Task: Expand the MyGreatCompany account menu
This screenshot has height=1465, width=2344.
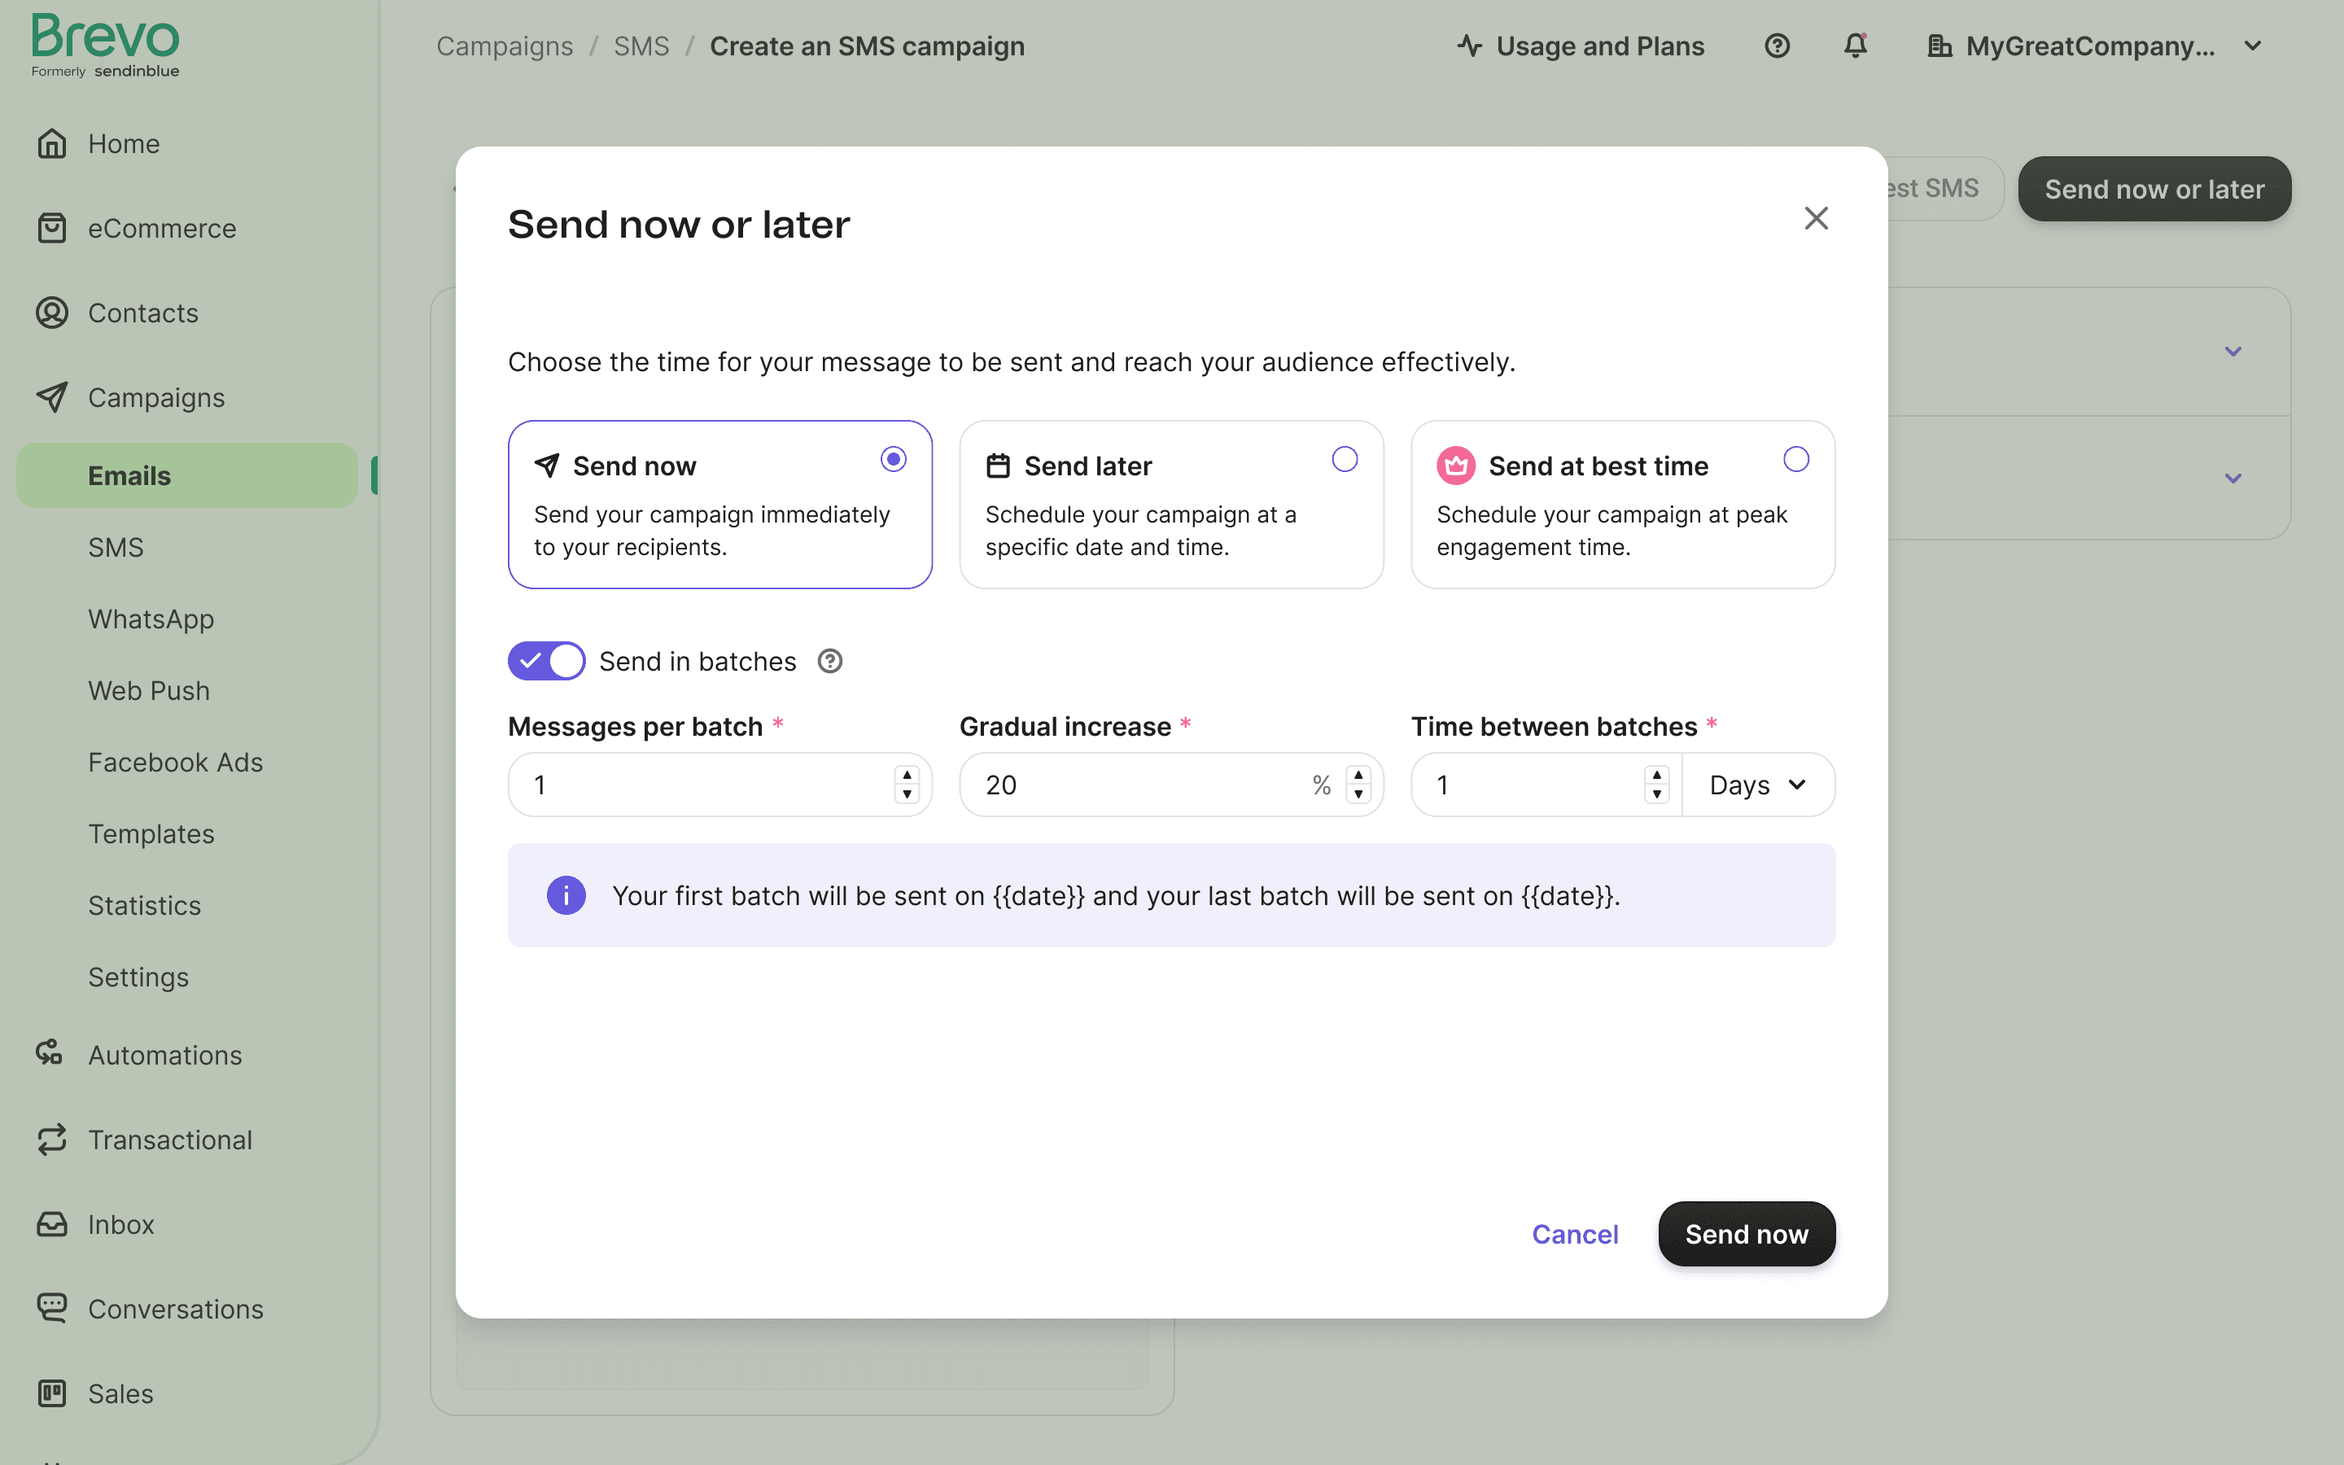Action: pyautogui.click(x=2252, y=46)
